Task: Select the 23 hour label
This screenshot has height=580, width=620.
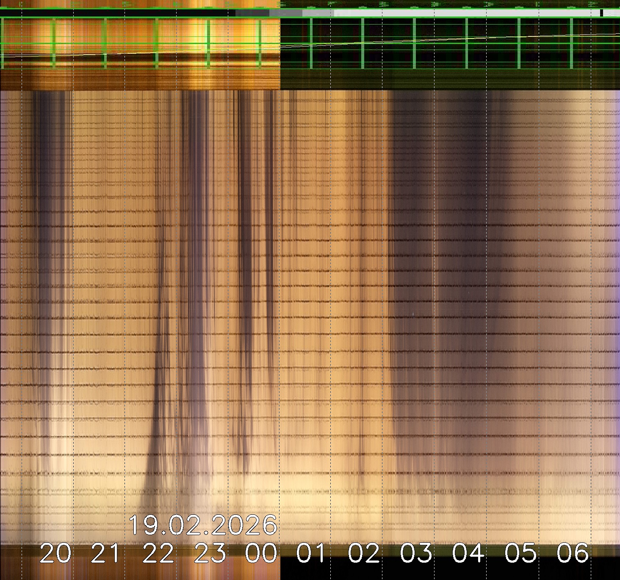Action: [x=210, y=553]
